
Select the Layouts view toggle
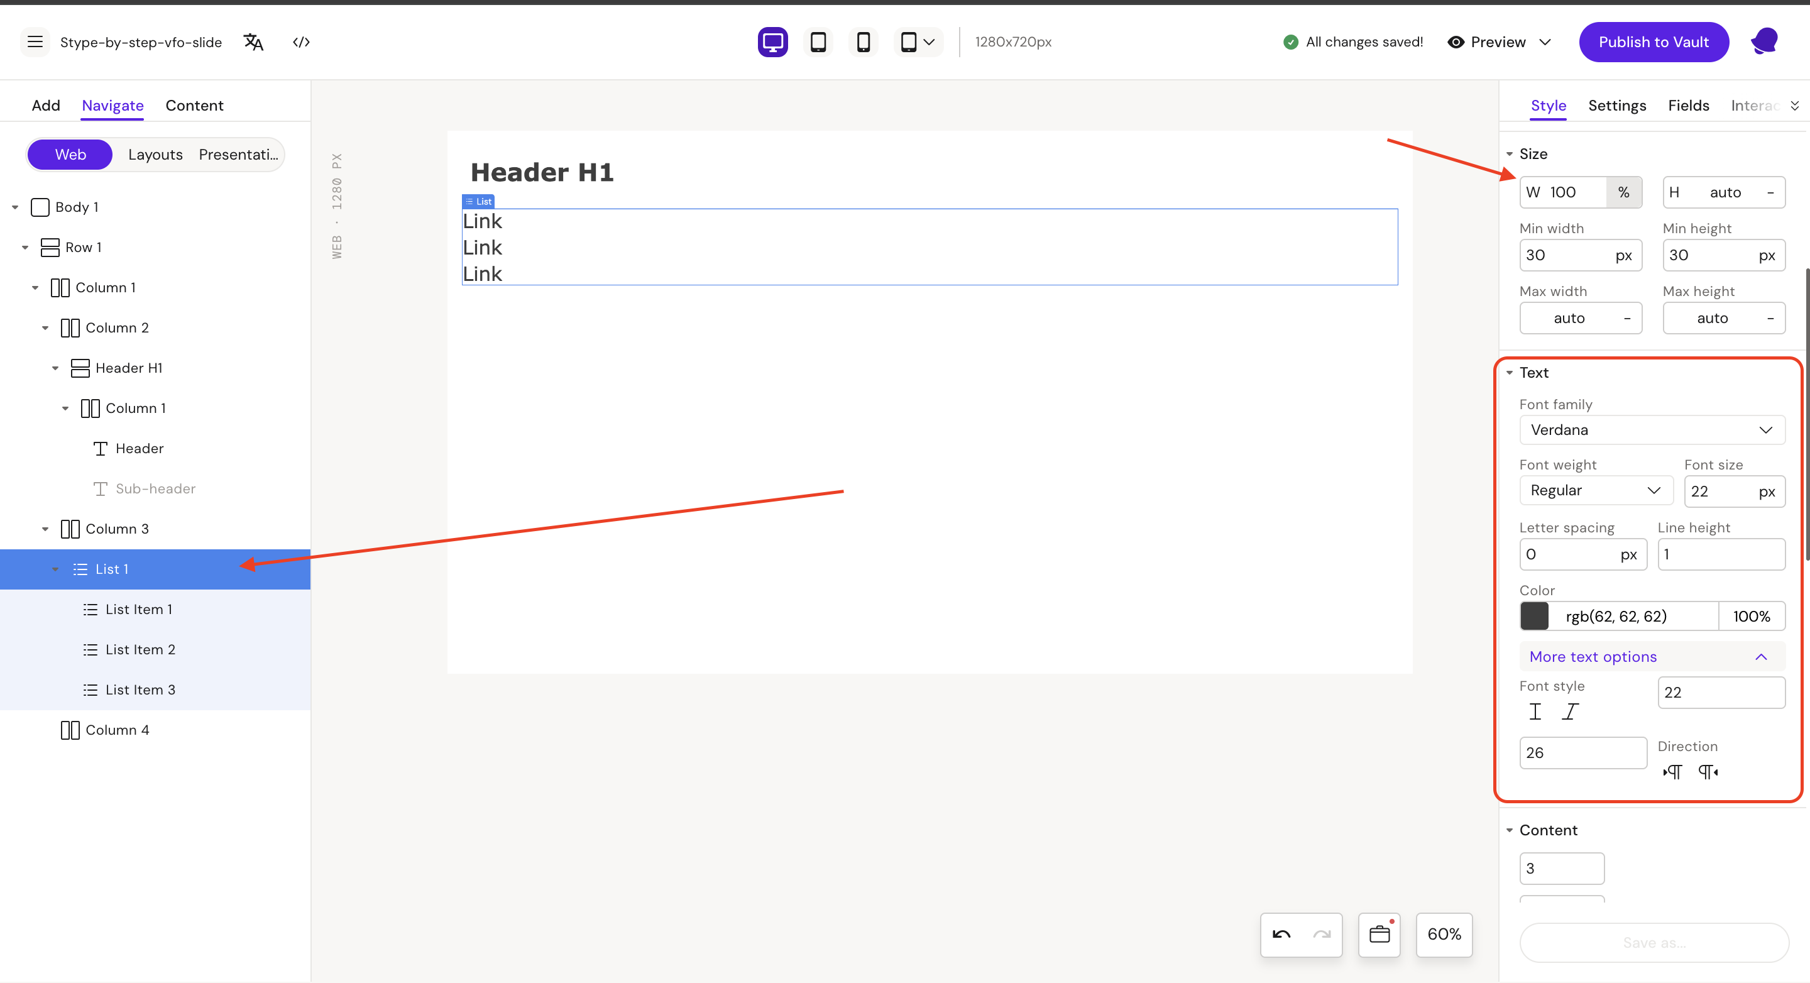pyautogui.click(x=155, y=154)
